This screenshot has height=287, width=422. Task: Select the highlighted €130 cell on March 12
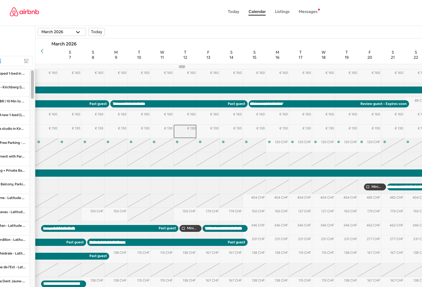click(185, 132)
